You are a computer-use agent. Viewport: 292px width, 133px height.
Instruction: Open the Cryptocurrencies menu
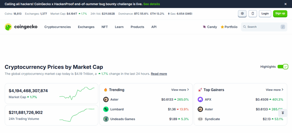[x=58, y=27]
